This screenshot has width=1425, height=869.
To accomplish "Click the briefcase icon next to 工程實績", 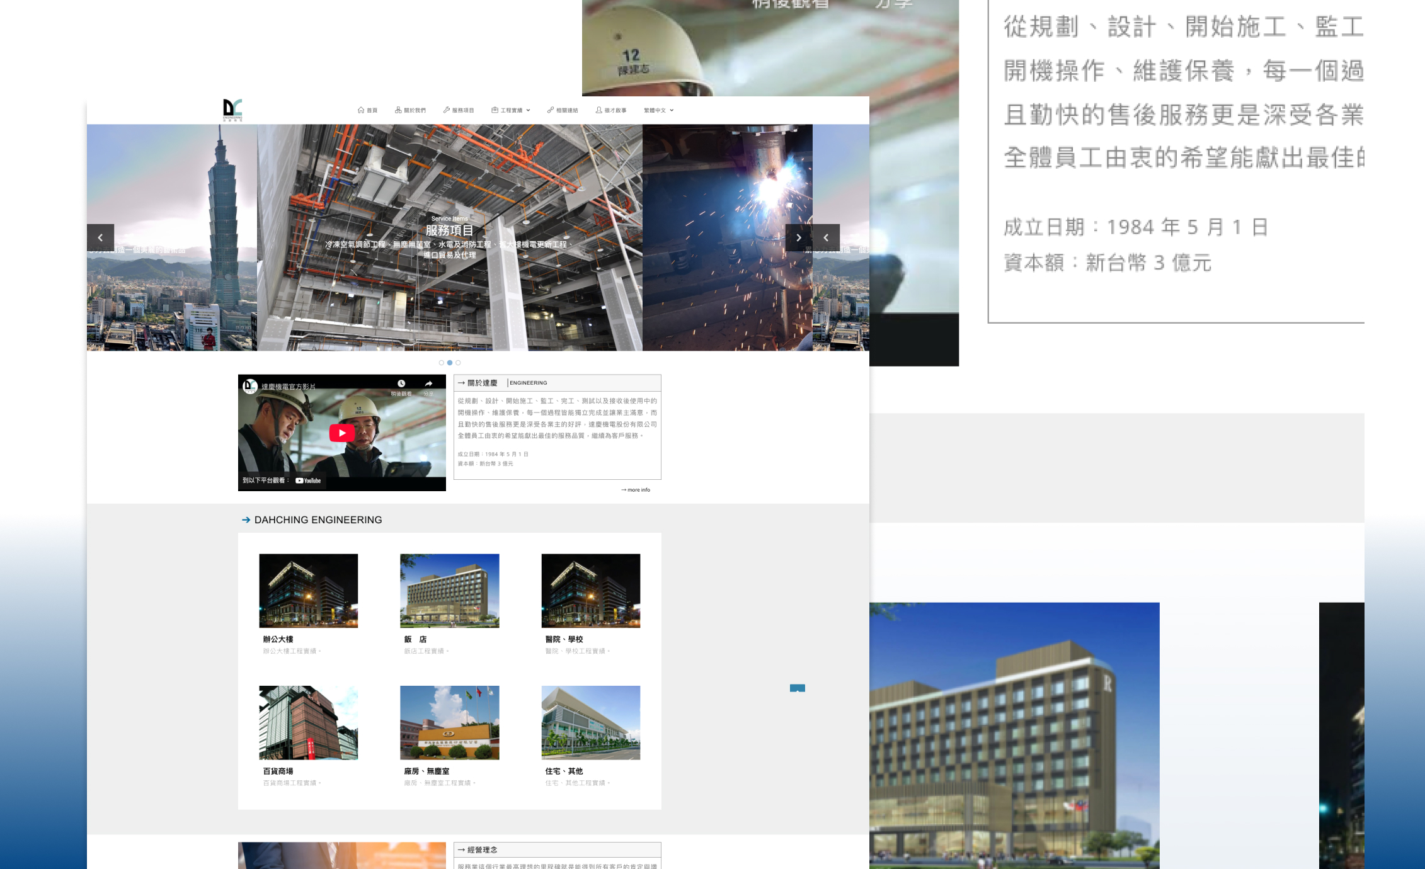I will (x=495, y=110).
